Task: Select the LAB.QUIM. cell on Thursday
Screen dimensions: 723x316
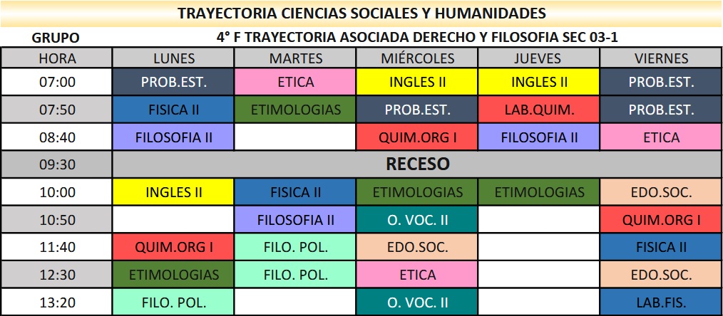Action: point(539,110)
